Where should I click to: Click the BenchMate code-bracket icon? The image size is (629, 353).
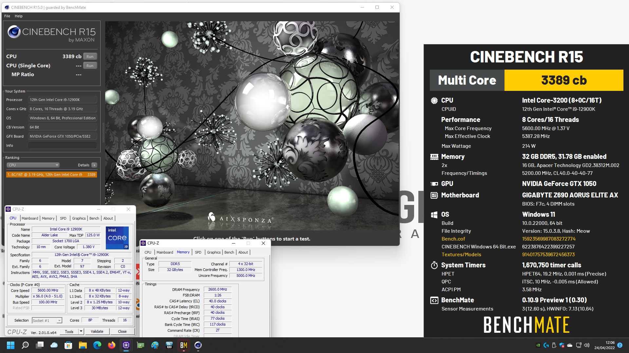coord(434,300)
